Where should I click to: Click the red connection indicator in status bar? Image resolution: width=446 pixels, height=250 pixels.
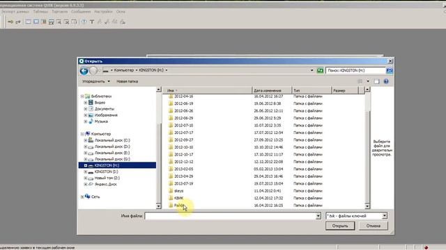point(426,247)
